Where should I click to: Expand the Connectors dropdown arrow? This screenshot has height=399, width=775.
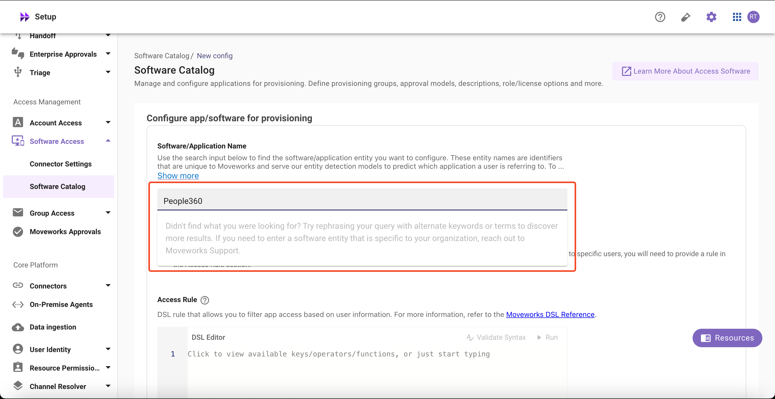click(108, 285)
